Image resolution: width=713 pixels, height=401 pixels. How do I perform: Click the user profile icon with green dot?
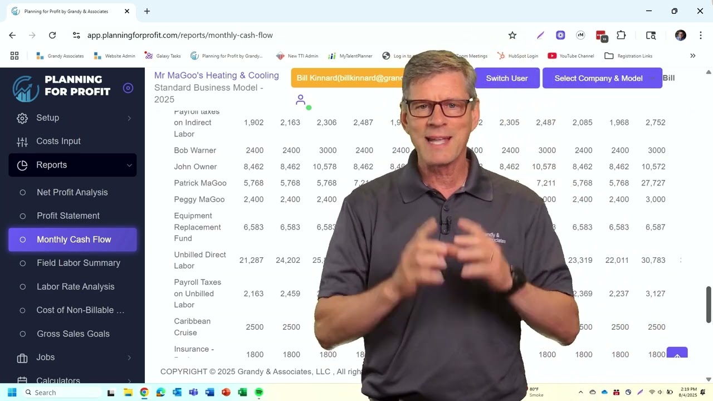pyautogui.click(x=301, y=101)
